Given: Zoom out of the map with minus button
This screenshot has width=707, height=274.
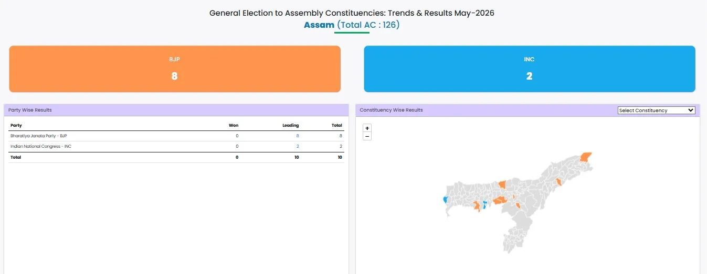Looking at the screenshot, I should coord(367,136).
